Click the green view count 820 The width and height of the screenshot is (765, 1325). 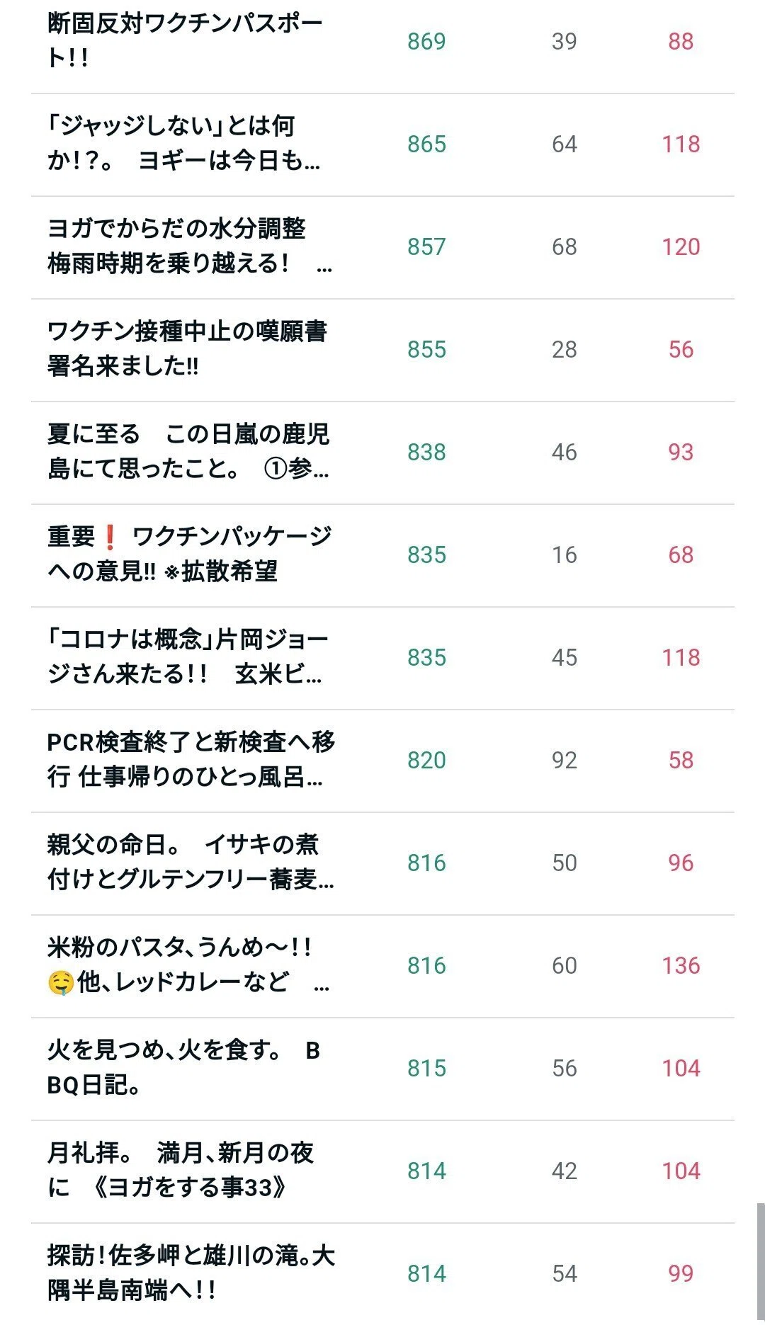tap(426, 760)
